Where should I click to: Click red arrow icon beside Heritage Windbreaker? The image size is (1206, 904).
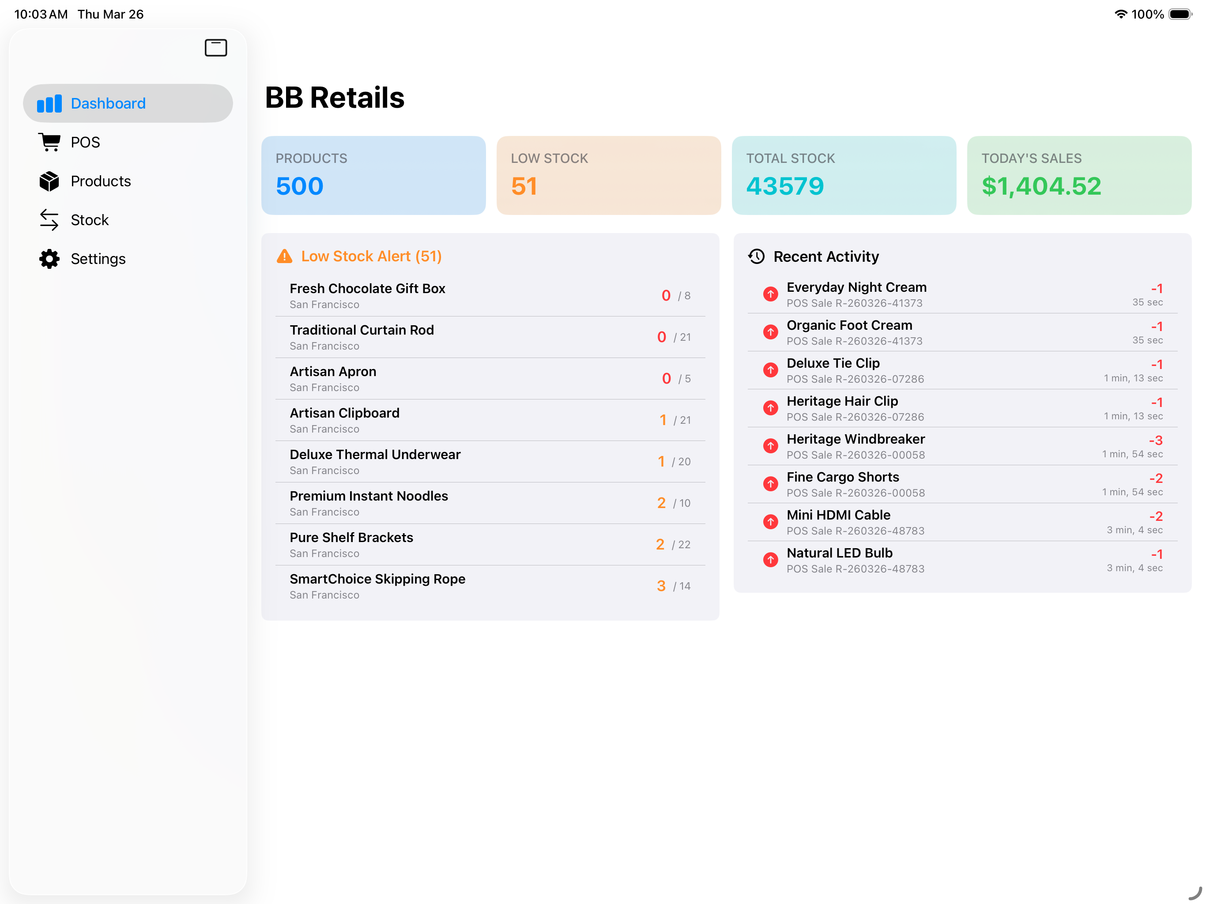(770, 446)
